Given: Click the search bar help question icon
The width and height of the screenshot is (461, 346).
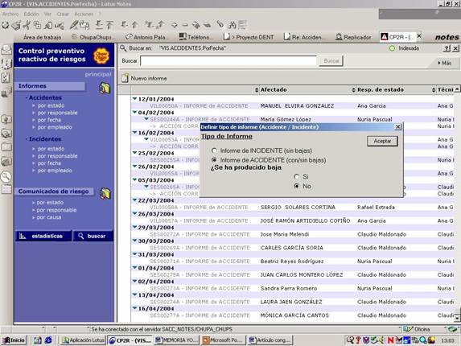Looking at the screenshot, I should [x=447, y=48].
